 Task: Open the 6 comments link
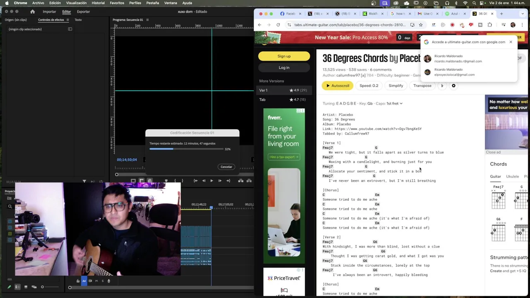(x=381, y=70)
